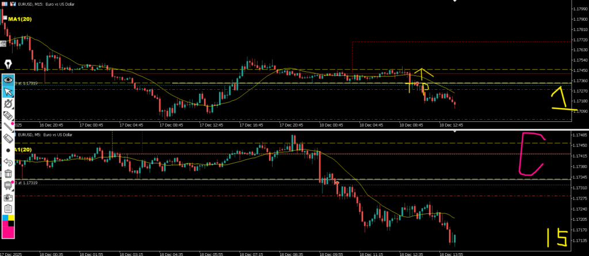The image size is (589, 256).
Task: Select the eraser tool
Action: point(9,138)
